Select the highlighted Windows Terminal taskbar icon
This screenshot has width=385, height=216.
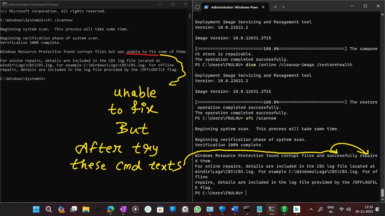coord(271,209)
